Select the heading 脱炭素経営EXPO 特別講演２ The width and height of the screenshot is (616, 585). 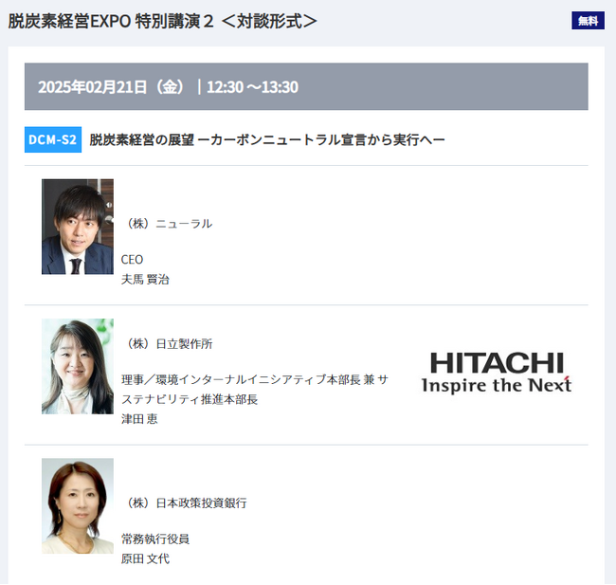tap(162, 21)
